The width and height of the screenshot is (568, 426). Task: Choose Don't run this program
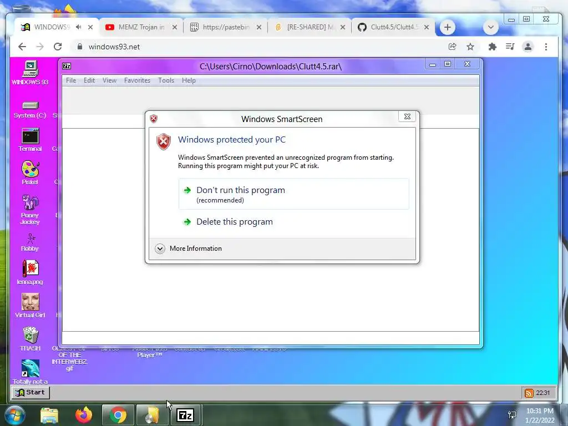click(x=294, y=194)
